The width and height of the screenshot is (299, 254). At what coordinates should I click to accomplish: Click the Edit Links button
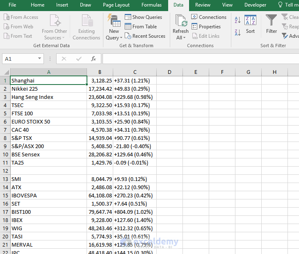(x=206, y=36)
